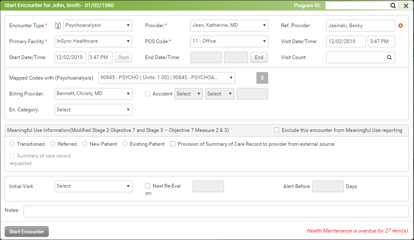Expand the Provider dropdown list
The height and width of the screenshot is (240, 414).
tap(229, 26)
